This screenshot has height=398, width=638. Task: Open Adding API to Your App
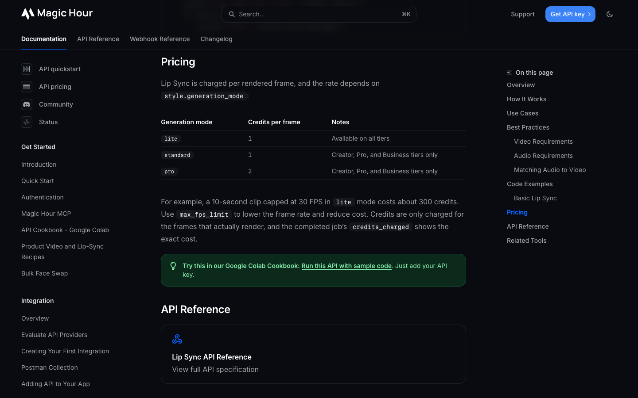click(x=56, y=384)
